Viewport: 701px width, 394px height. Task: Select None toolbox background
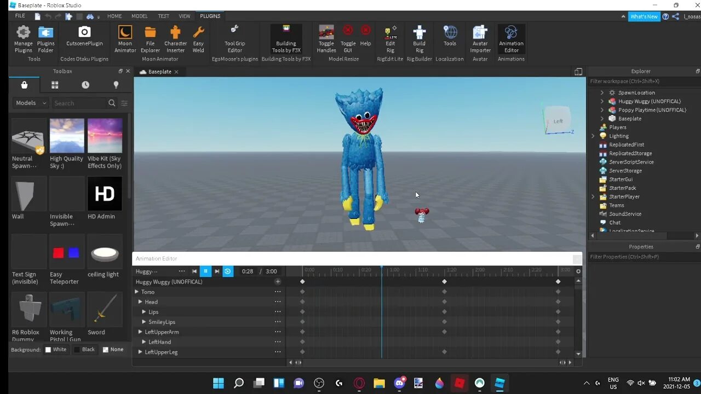click(x=113, y=350)
